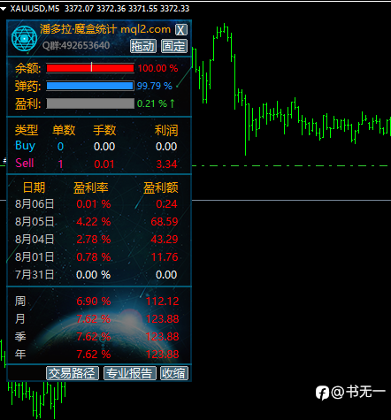Click the 利润 column header

166,130
